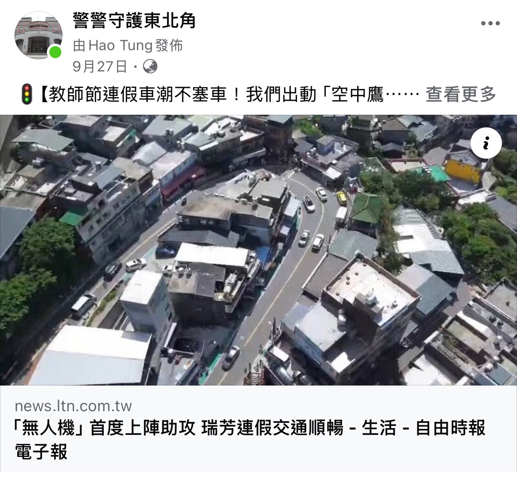Tap the green active status dot

pyautogui.click(x=55, y=52)
